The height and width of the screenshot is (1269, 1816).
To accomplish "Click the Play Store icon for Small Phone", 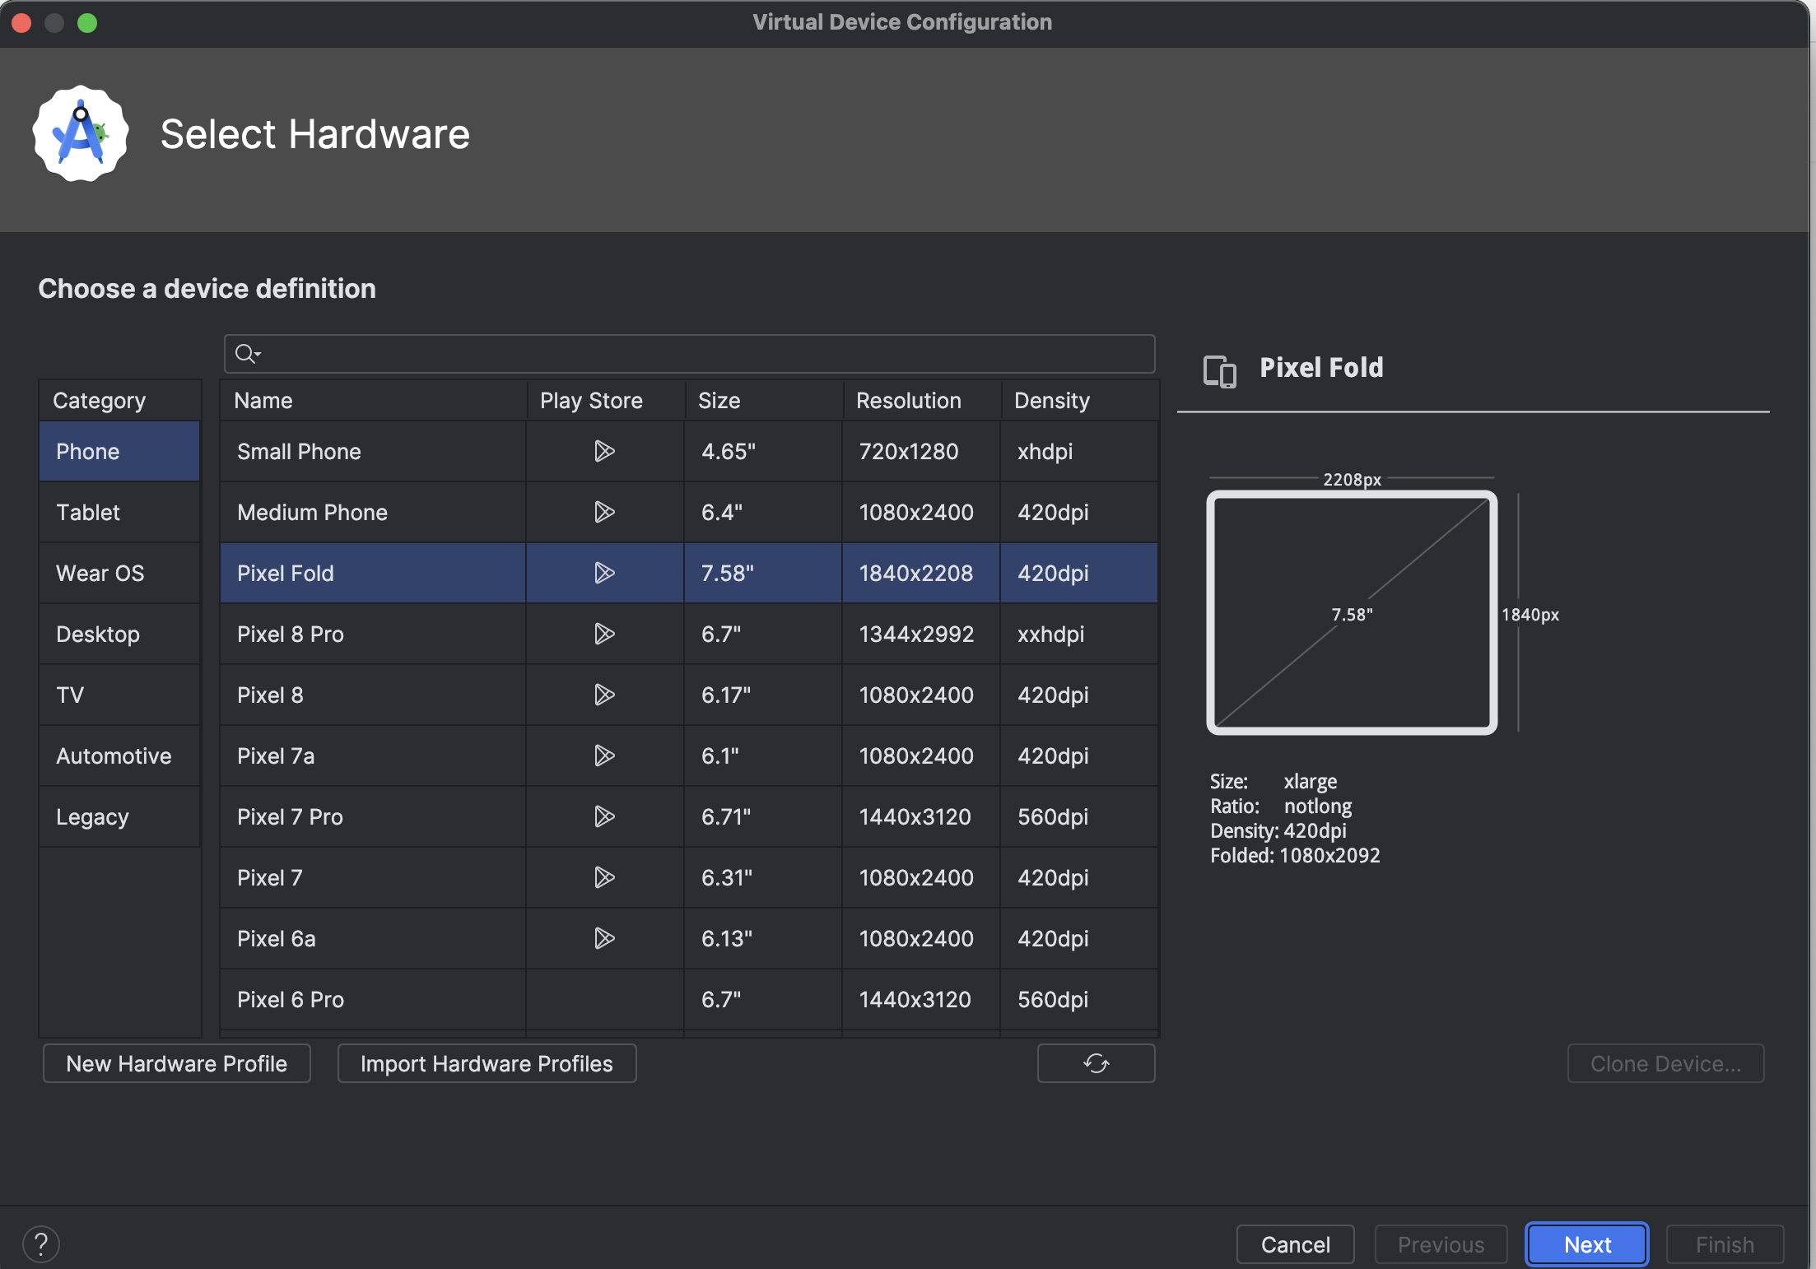I will [604, 451].
